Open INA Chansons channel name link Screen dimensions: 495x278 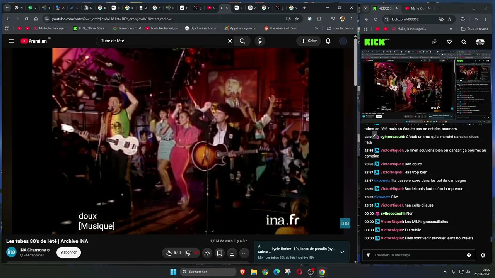pos(33,250)
